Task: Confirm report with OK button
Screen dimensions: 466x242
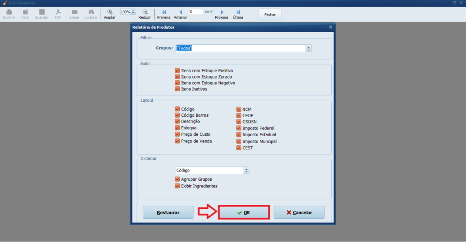Action: click(x=244, y=212)
